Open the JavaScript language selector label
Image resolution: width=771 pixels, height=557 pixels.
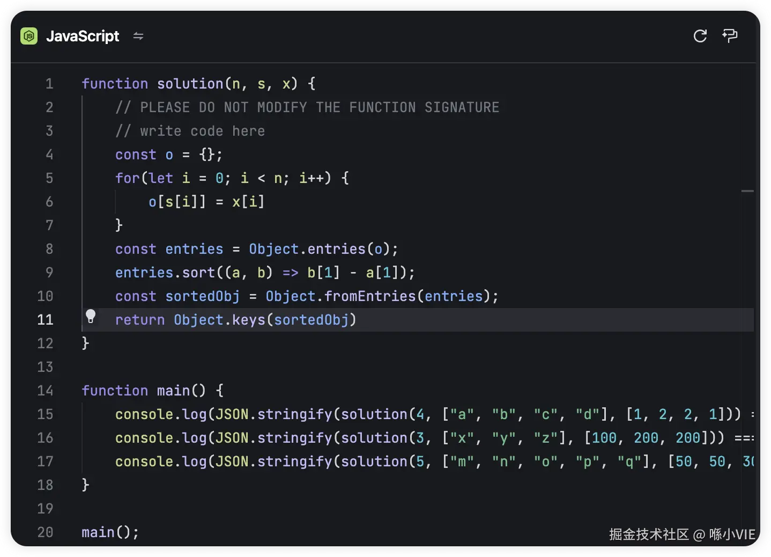83,36
